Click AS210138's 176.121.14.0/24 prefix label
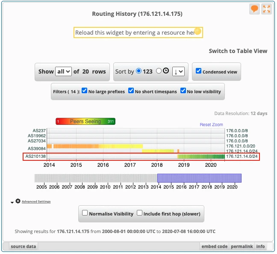Viewport: 277px width, 254px height. pos(242,156)
